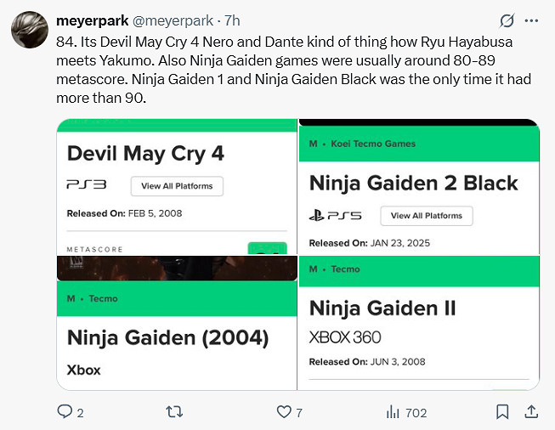Repost this tweet via retweet icon
Screen dimensions: 555x430
point(173,412)
